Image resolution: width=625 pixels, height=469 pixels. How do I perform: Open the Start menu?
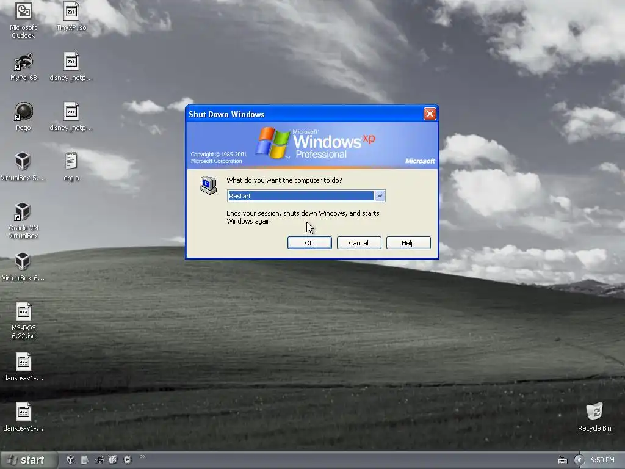tap(28, 460)
